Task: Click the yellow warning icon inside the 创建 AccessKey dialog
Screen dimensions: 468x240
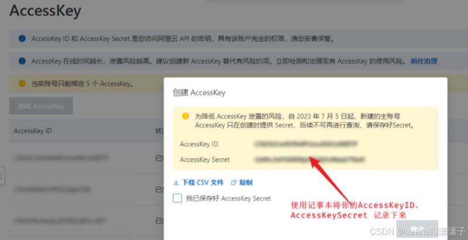Action: (x=185, y=116)
